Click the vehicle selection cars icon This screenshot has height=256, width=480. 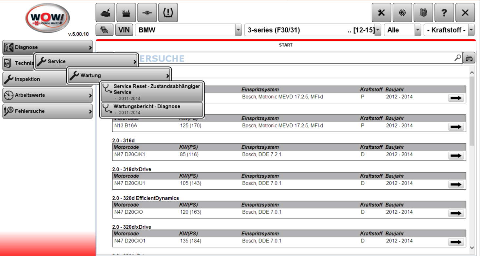(105, 30)
